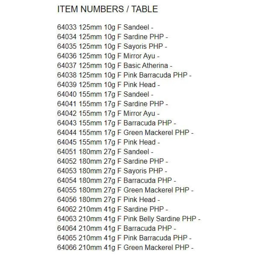Viewport: 256px width, 256px height.
Task: Click item 64045 155mm Pink Head
Action: point(108,142)
